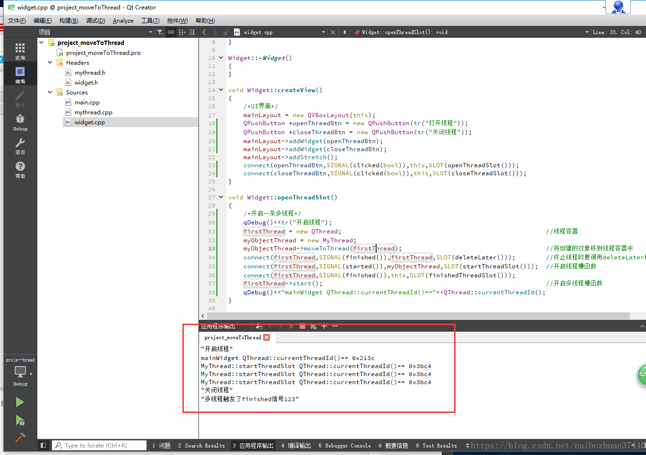The height and width of the screenshot is (455, 646).
Task: Switch to Debug mode in sidebar
Action: click(x=20, y=121)
